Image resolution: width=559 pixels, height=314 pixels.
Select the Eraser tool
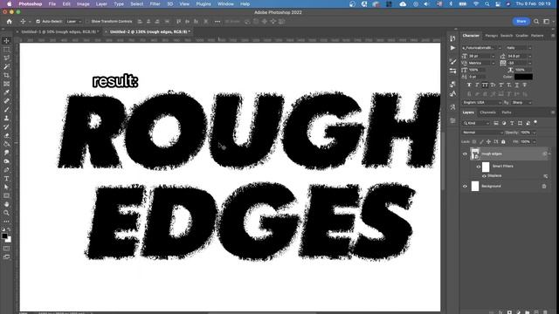pos(6,135)
